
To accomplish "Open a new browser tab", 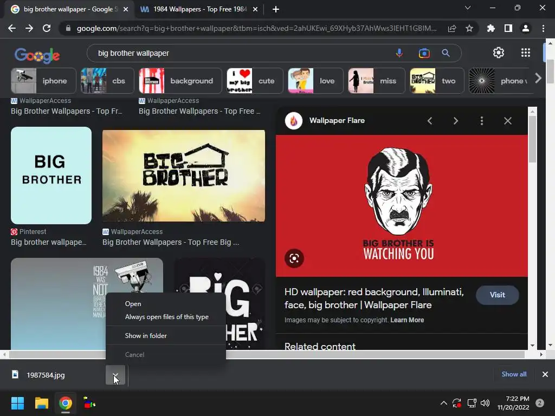I will point(276,9).
